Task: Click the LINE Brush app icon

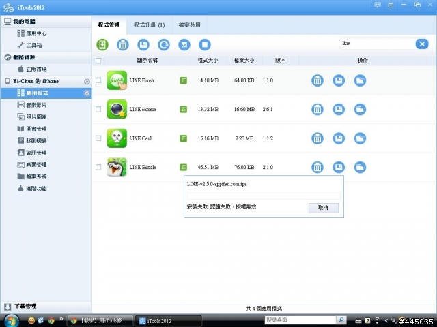Action: pyautogui.click(x=117, y=80)
